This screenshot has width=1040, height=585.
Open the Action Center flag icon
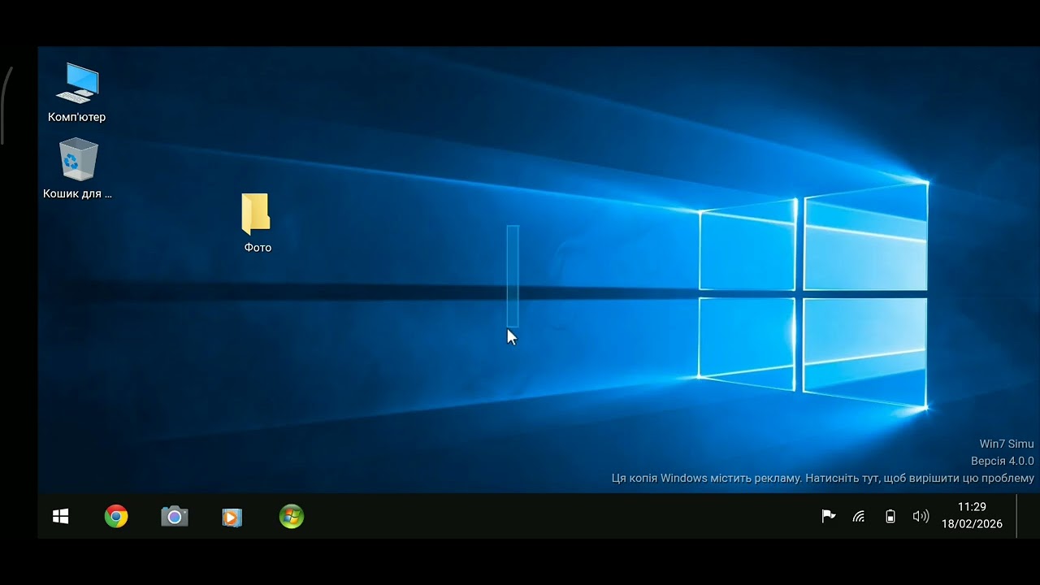829,516
